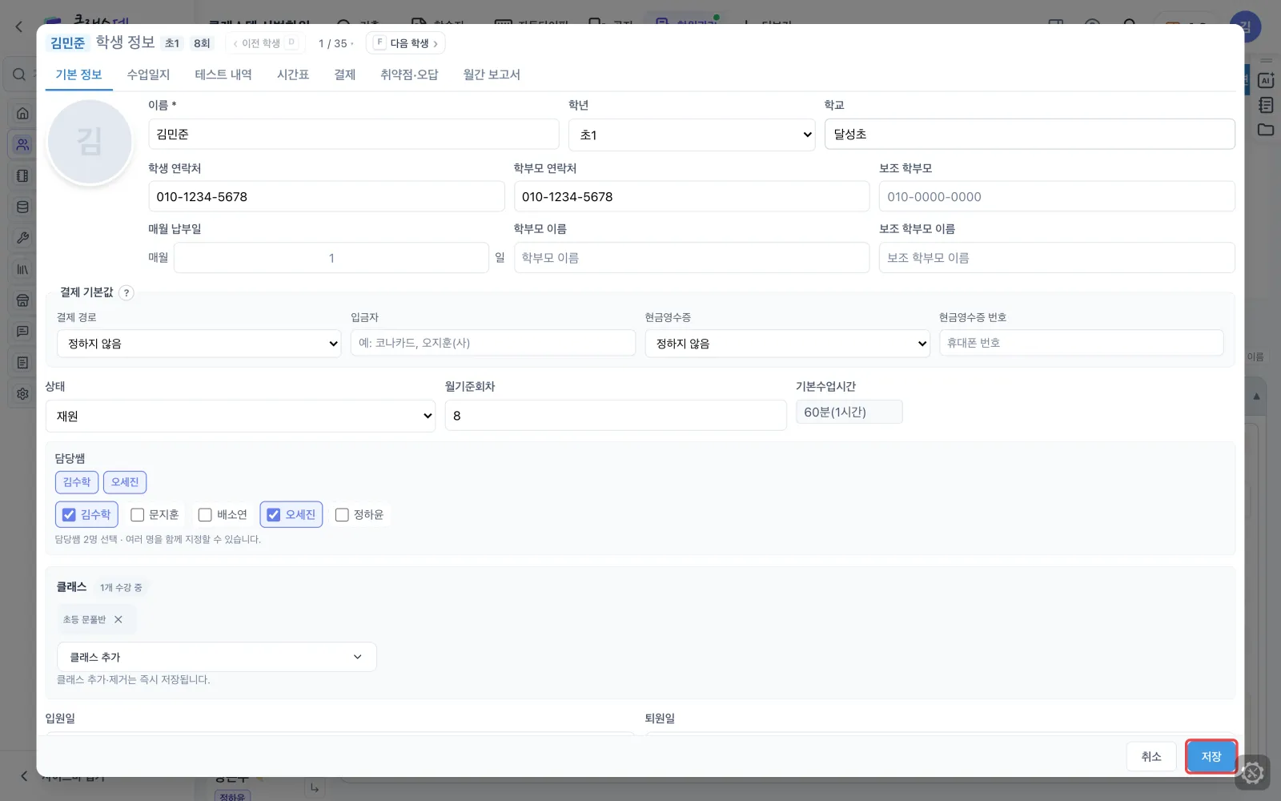The image size is (1281, 801).
Task: Open the wrench tools icon in sidebar
Action: 22,238
